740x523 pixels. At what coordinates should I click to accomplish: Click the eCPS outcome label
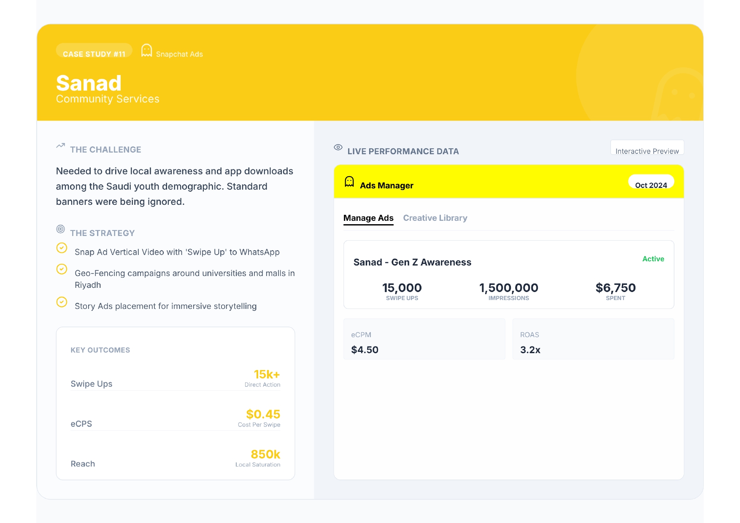[81, 424]
